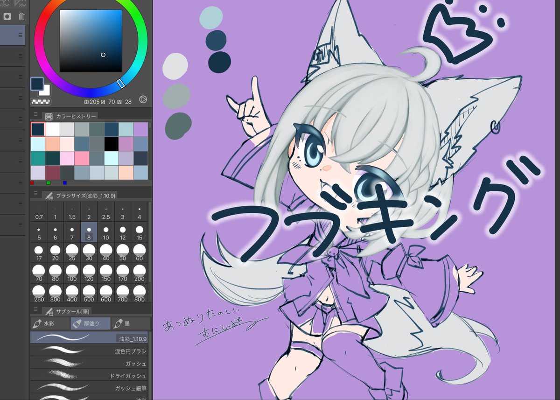Pick the maroon swatch in color history
The width and height of the screenshot is (560, 400).
(x=52, y=173)
